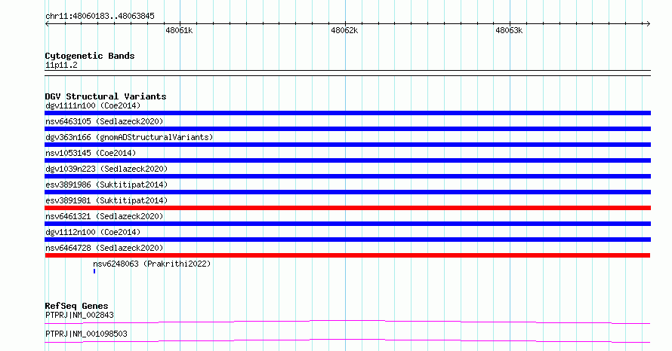672x351 pixels.
Task: Click nsv6248063 (Prakrithi2022) variant label
Action: [x=152, y=264]
